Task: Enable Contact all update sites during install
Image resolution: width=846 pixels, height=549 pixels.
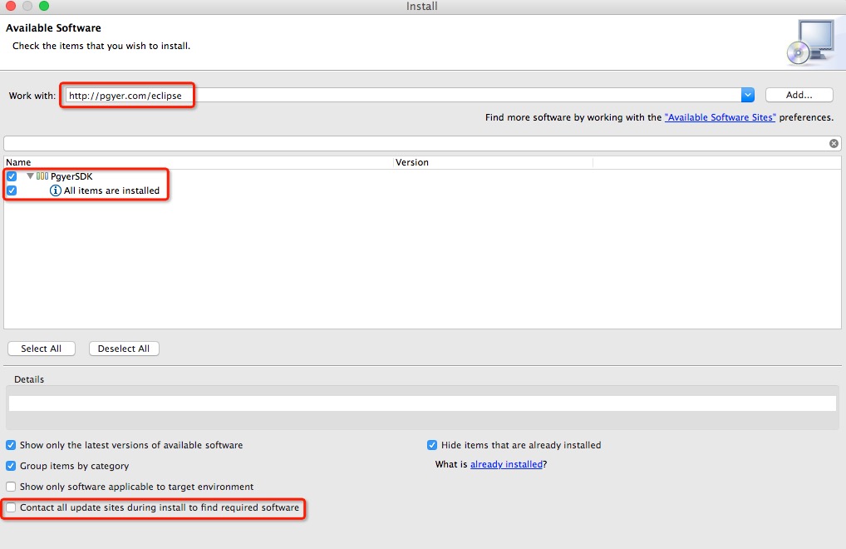Action: pos(12,507)
